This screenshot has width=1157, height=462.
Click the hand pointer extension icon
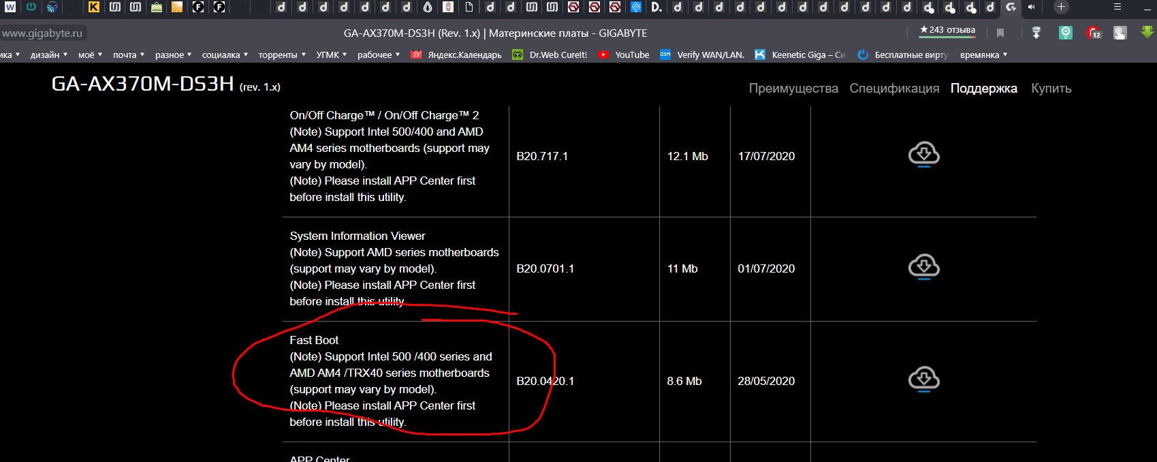1120,33
